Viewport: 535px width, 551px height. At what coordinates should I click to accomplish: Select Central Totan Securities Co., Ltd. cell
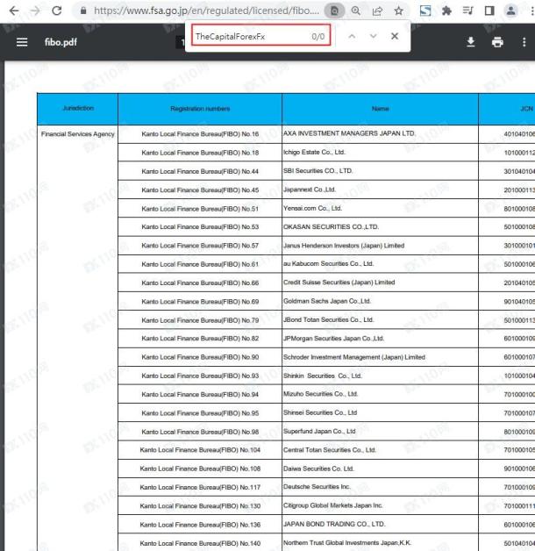tap(380, 450)
